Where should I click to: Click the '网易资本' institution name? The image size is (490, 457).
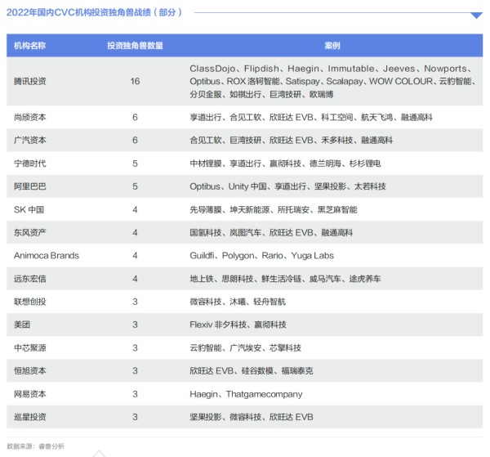tap(30, 394)
